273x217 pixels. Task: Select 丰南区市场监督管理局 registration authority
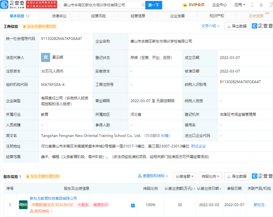(x=238, y=115)
